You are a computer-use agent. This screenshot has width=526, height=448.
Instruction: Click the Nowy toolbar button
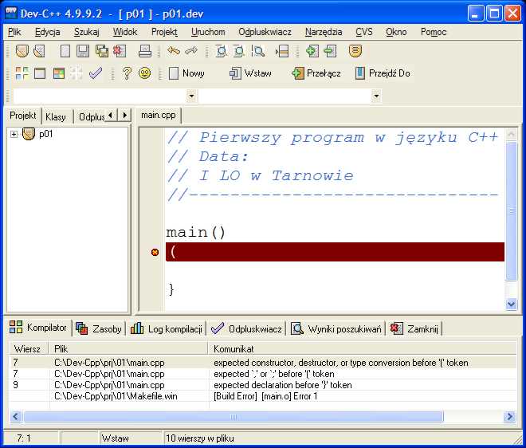[186, 73]
